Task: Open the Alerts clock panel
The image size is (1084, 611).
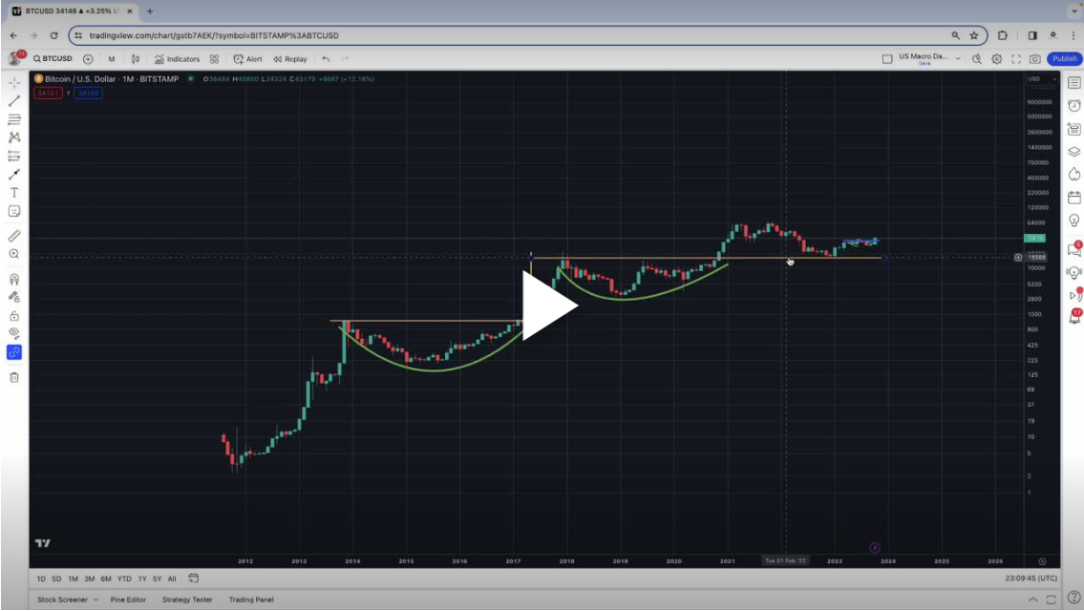Action: coord(1072,106)
